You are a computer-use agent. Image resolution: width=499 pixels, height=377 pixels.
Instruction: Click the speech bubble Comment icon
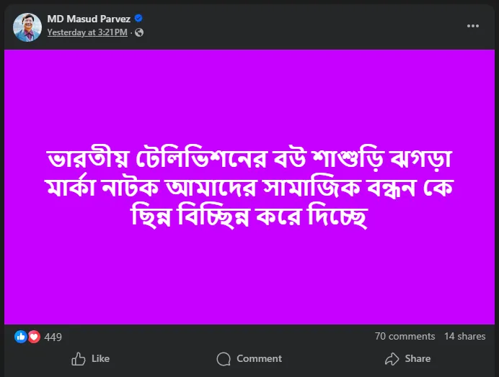224,358
